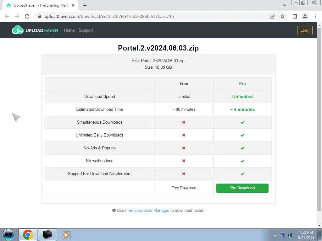Click the 'Pro' column header

[242, 83]
